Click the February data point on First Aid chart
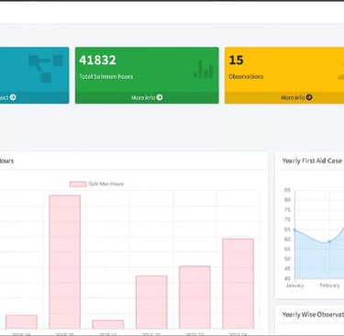The height and width of the screenshot is (336, 344). (x=329, y=241)
